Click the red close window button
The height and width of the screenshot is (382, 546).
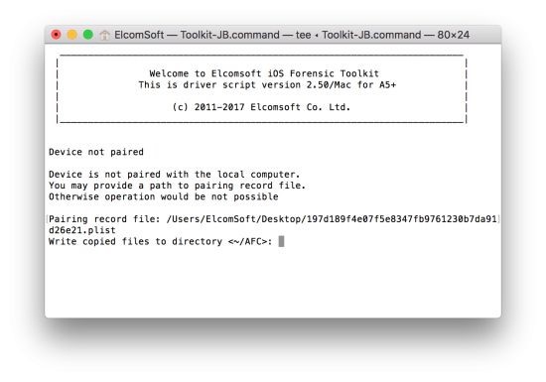pyautogui.click(x=56, y=35)
